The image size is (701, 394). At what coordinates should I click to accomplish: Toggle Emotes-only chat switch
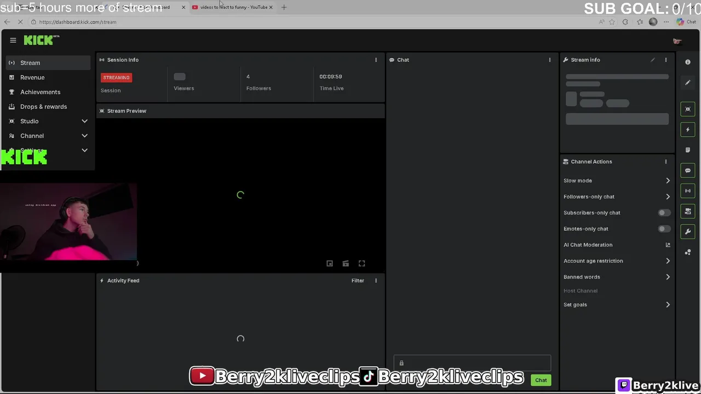click(x=664, y=229)
